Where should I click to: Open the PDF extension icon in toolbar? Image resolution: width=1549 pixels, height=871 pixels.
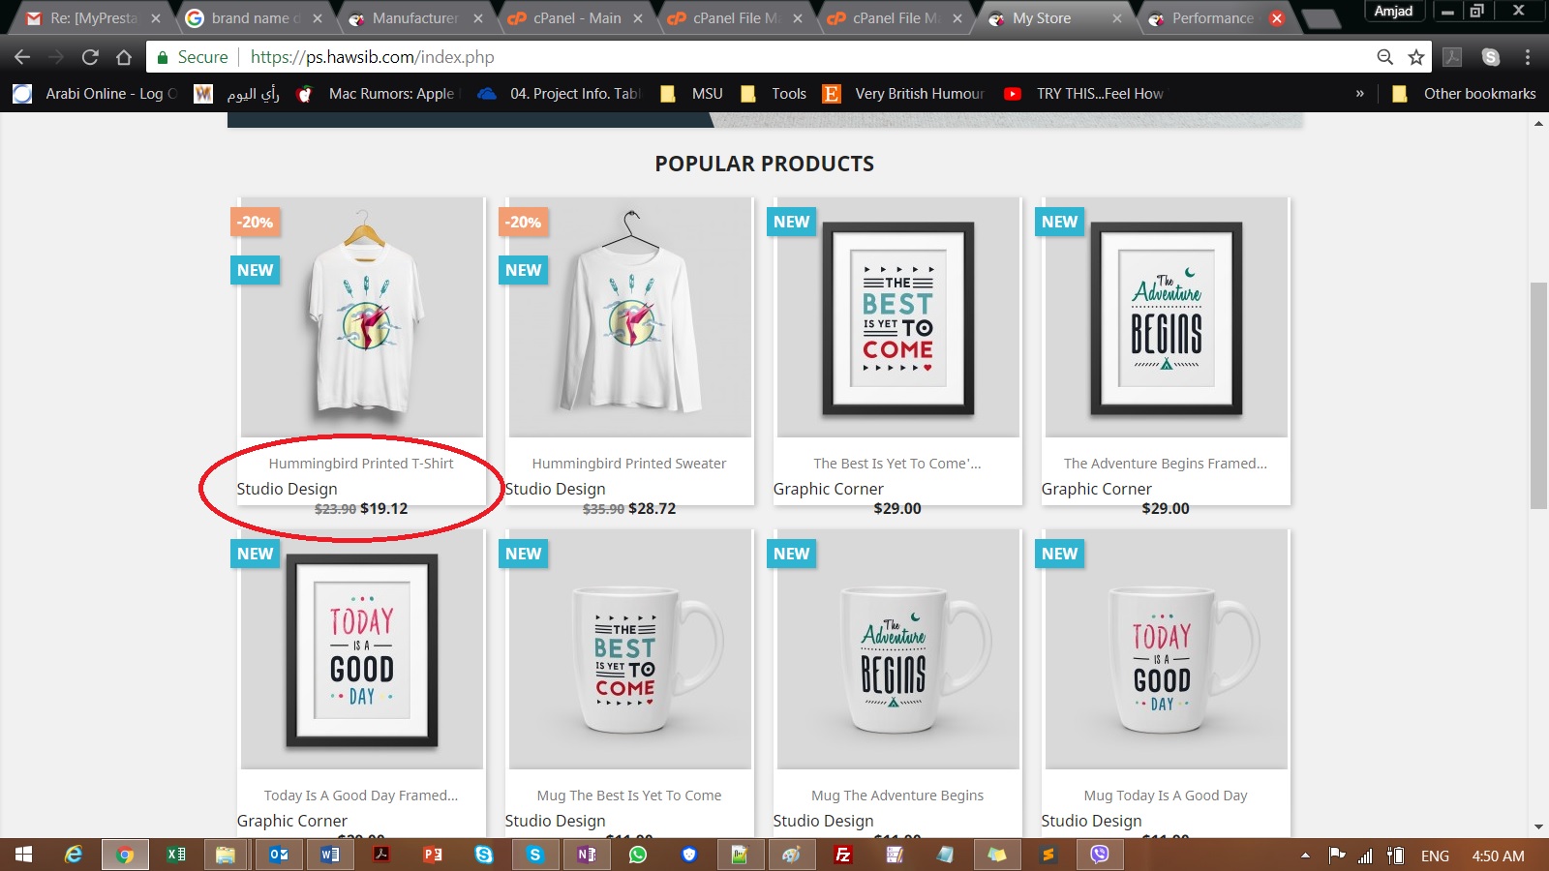click(1452, 57)
